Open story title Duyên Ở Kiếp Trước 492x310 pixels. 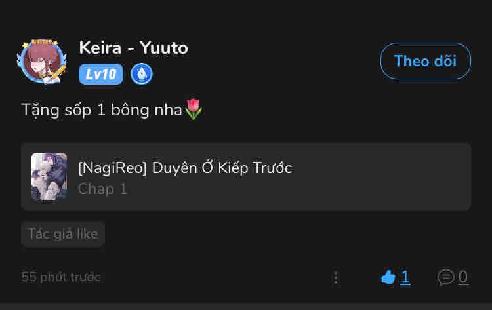pos(185,168)
